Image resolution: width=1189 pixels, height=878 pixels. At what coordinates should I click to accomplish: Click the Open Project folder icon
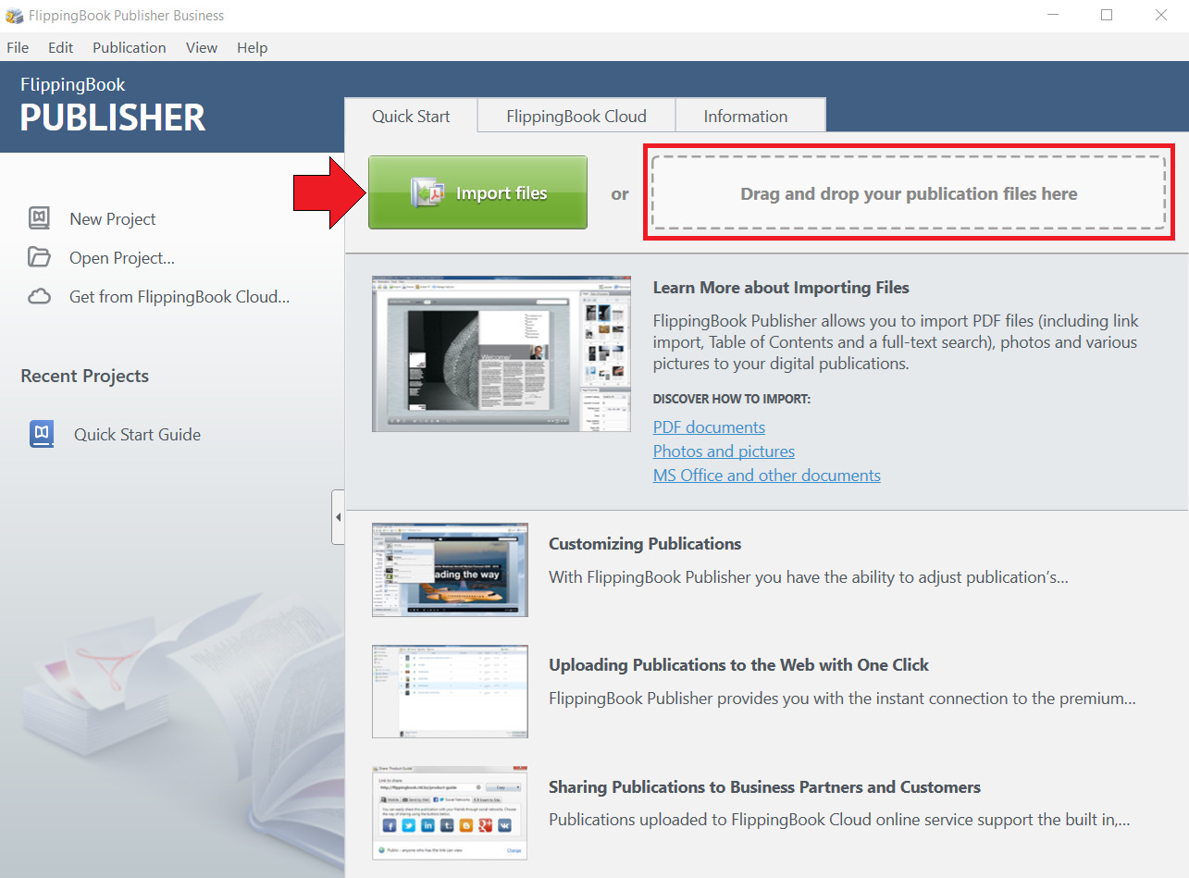[39, 257]
